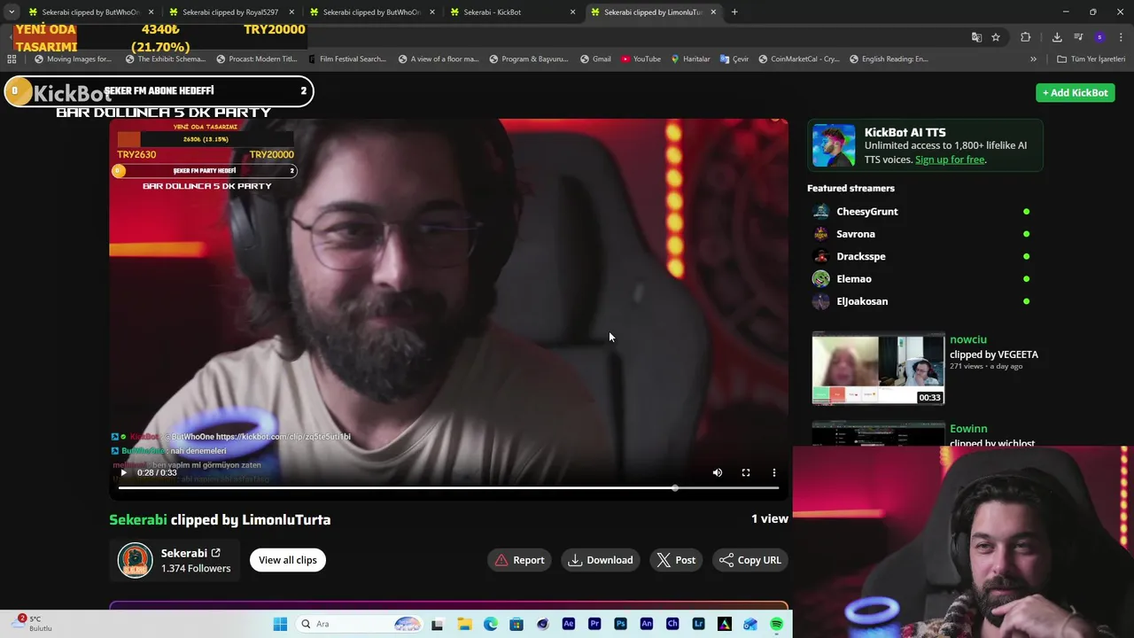Viewport: 1134px width, 638px height.
Task: Open After Effects from taskbar
Action: click(569, 624)
